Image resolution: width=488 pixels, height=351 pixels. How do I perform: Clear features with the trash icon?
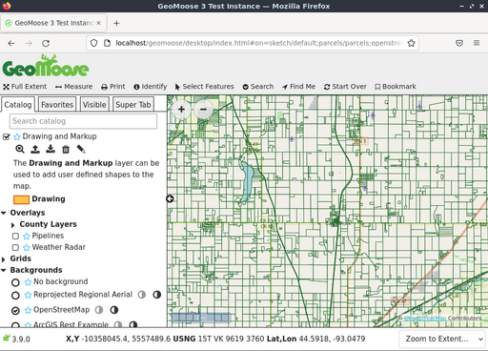[x=66, y=149]
